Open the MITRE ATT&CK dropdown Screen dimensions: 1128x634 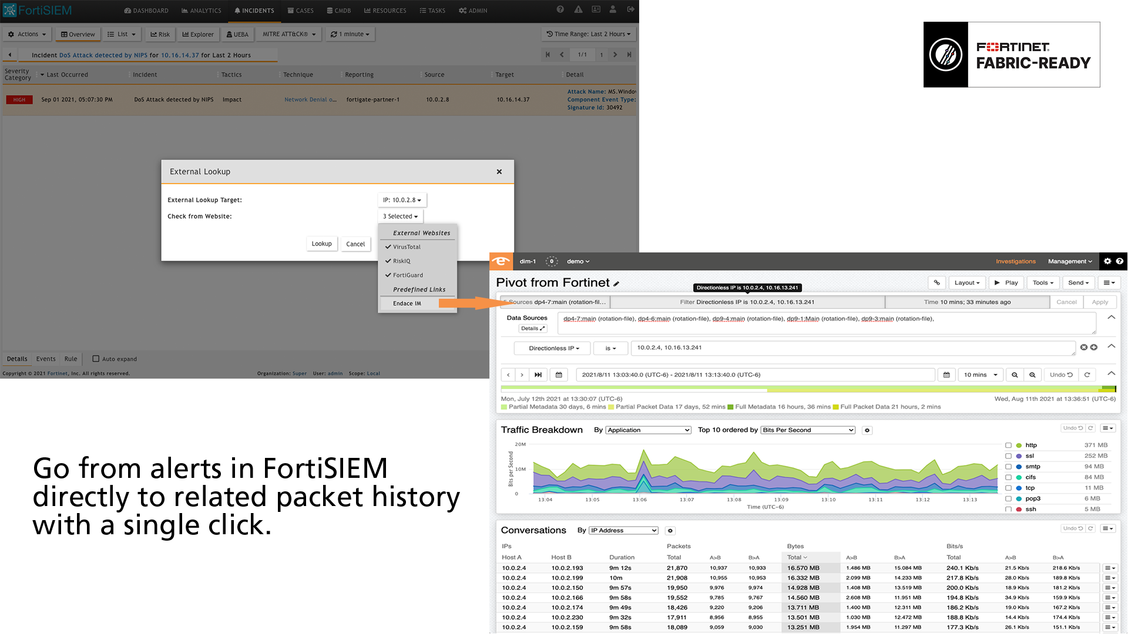point(289,34)
